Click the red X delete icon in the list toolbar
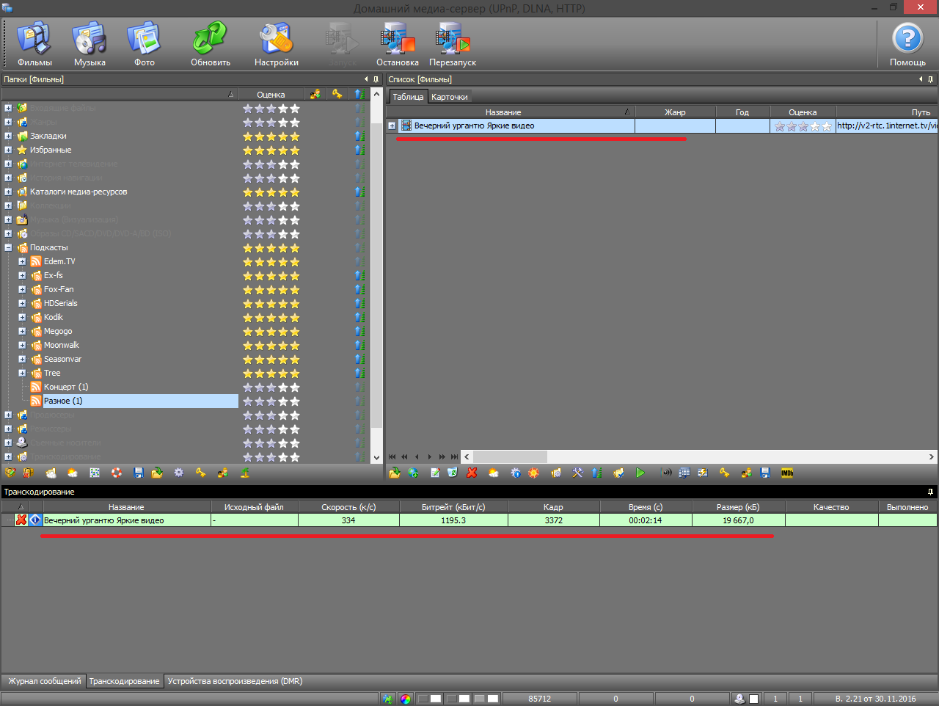 point(472,473)
